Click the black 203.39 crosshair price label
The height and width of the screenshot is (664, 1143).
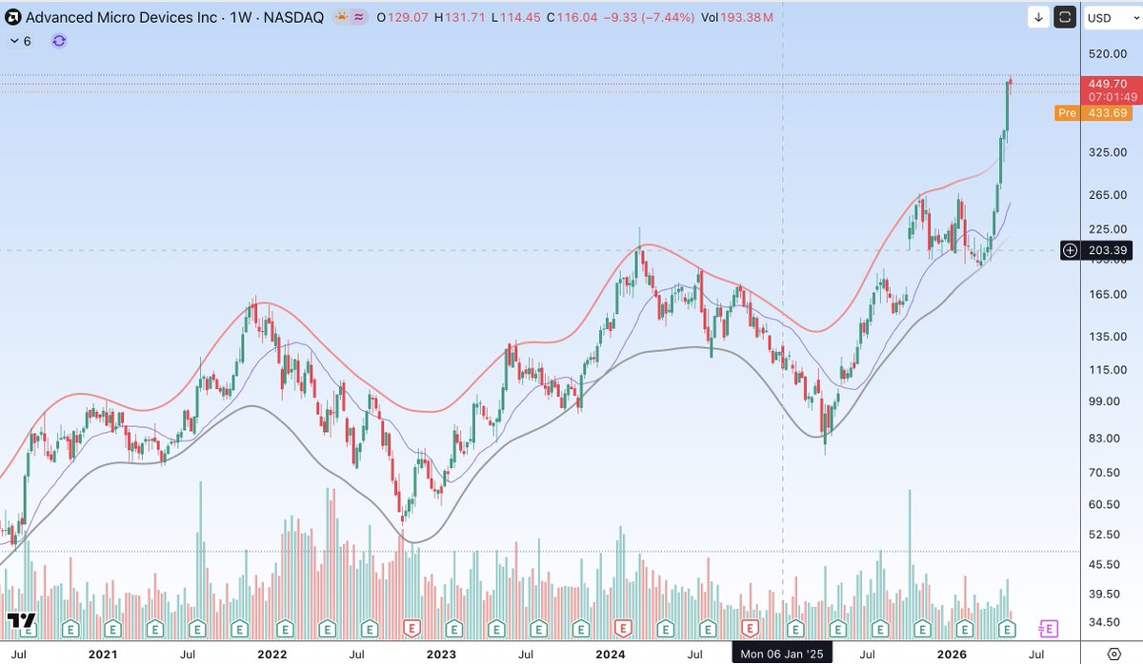(x=1109, y=250)
